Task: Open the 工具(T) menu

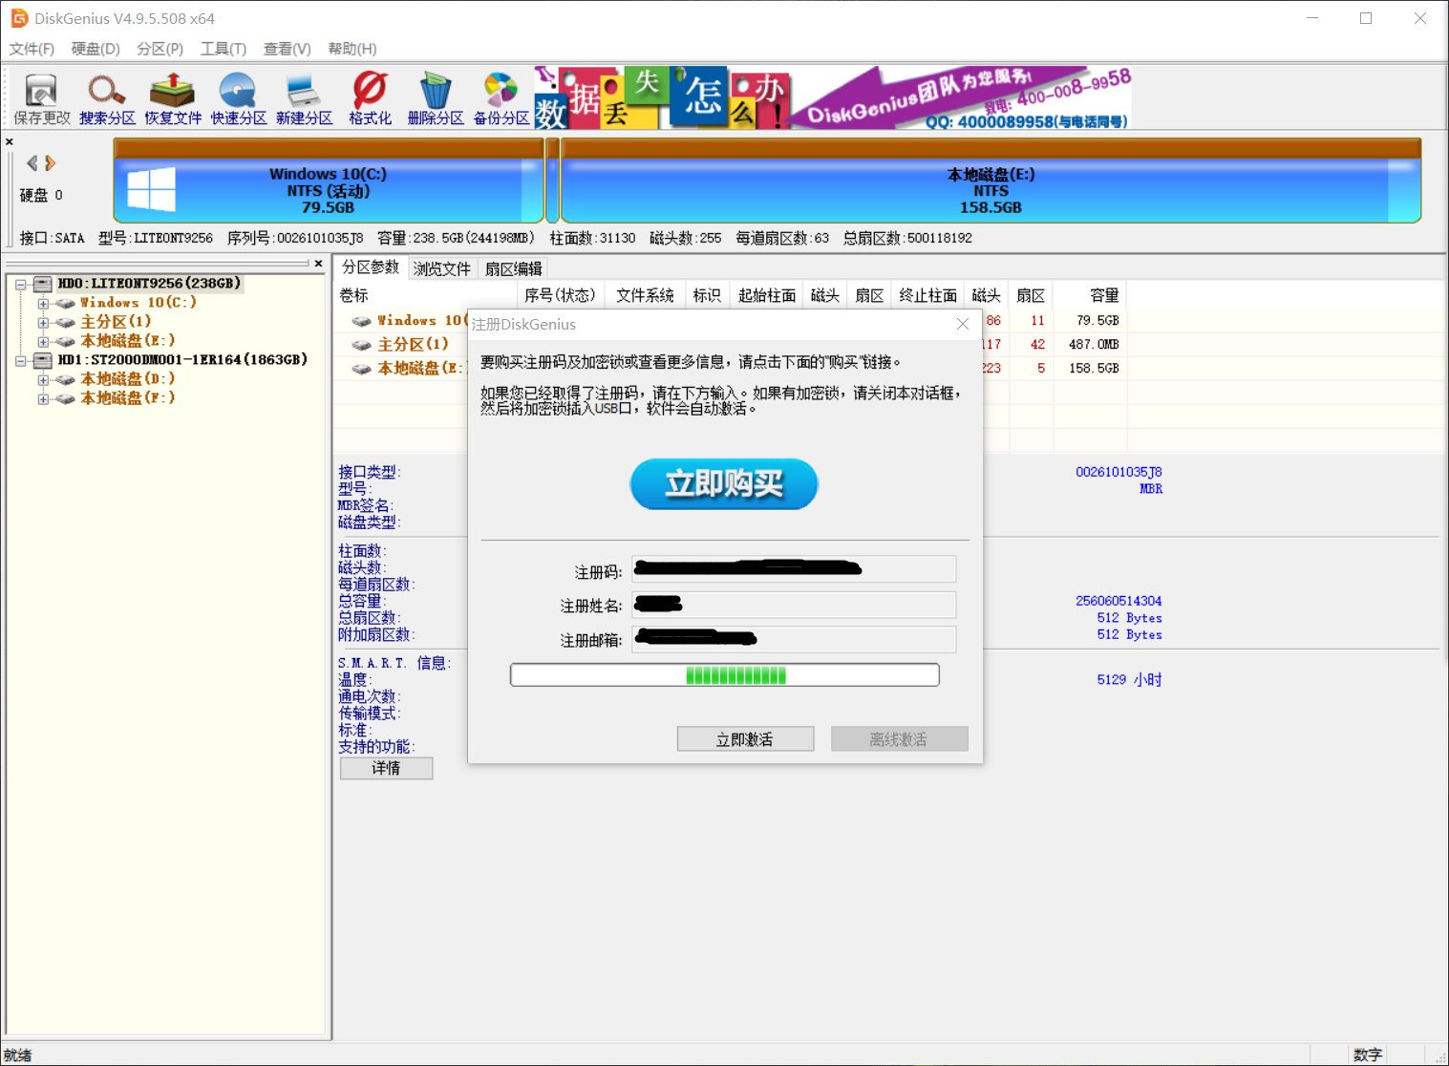Action: tap(224, 49)
